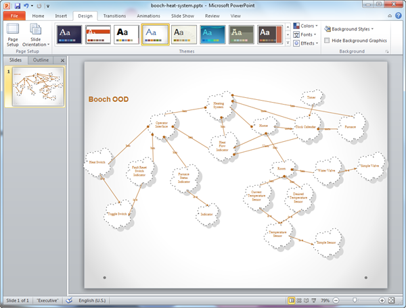This screenshot has width=406, height=308.
Task: Minimize the ribbon with caret icon
Action: pyautogui.click(x=390, y=16)
